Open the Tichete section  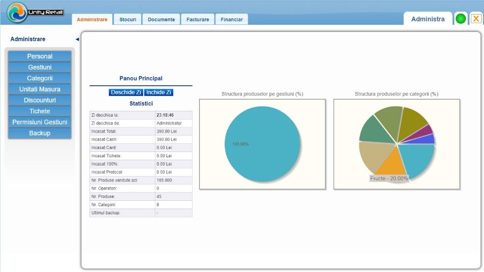pyautogui.click(x=40, y=111)
